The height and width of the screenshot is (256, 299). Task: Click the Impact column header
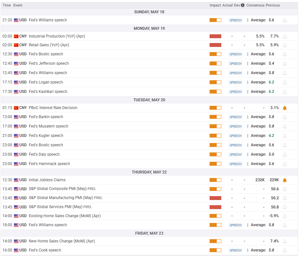(x=215, y=5)
